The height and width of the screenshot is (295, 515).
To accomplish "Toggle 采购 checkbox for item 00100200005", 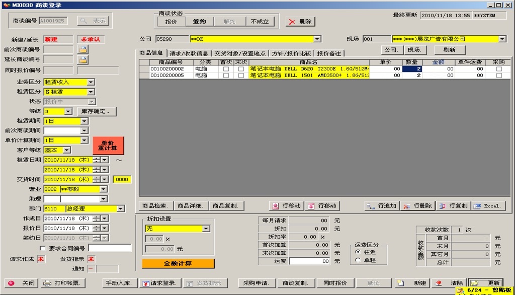I will tap(499, 76).
